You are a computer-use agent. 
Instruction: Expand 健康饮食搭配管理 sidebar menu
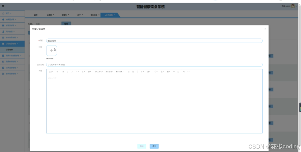[x=12, y=56]
